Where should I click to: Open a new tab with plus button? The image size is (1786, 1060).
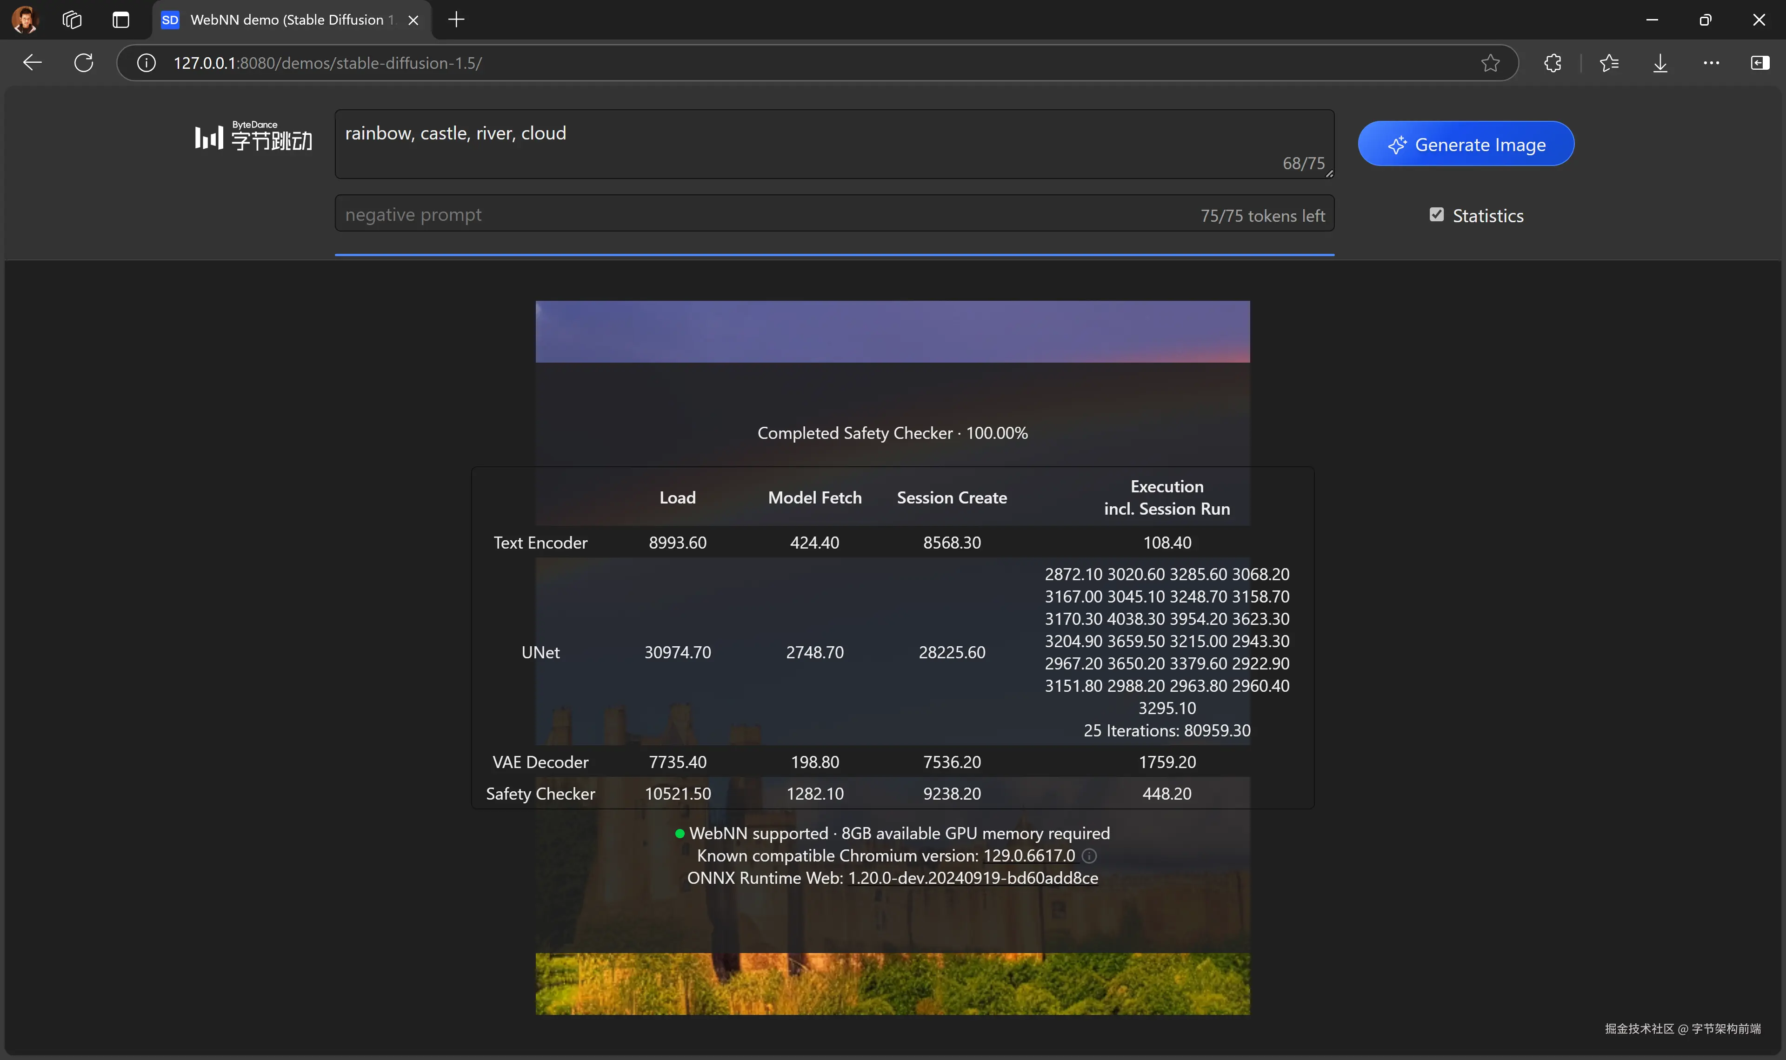pos(456,20)
